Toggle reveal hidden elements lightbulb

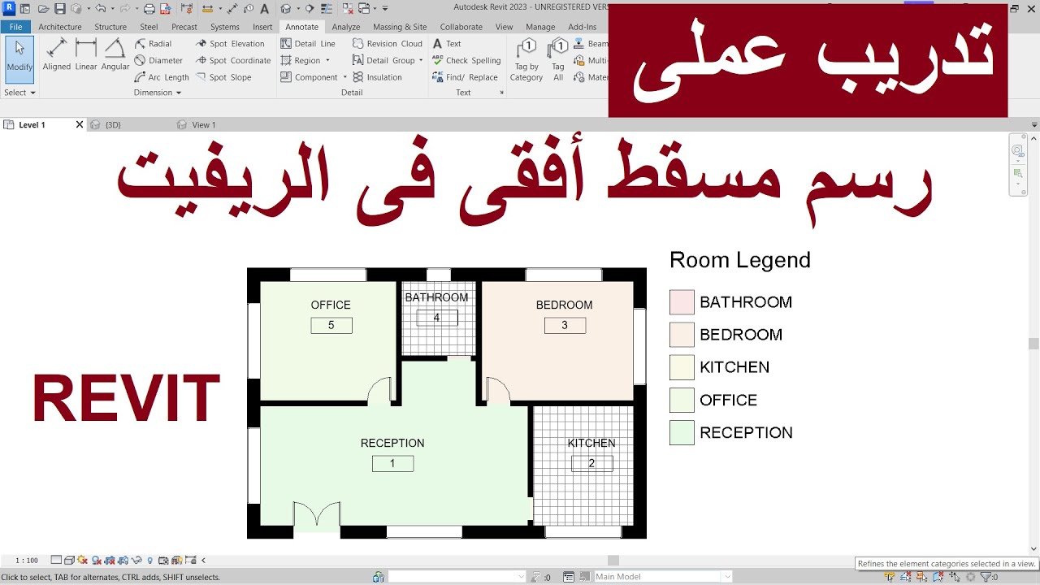[x=150, y=560]
